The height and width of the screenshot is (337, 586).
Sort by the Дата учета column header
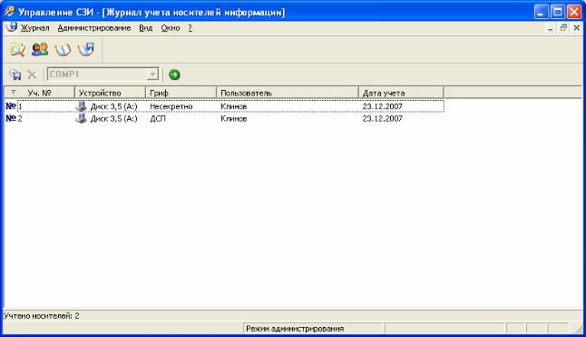401,93
